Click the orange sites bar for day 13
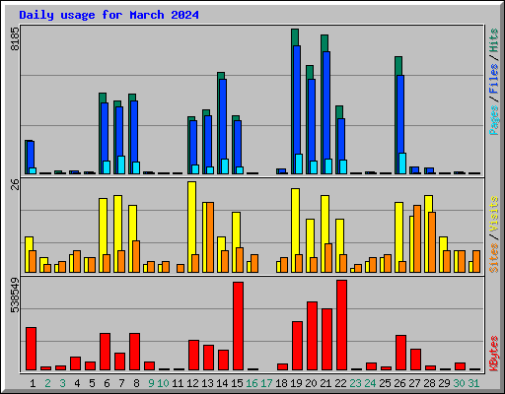Image resolution: width=505 pixels, height=394 pixels. pos(210,237)
